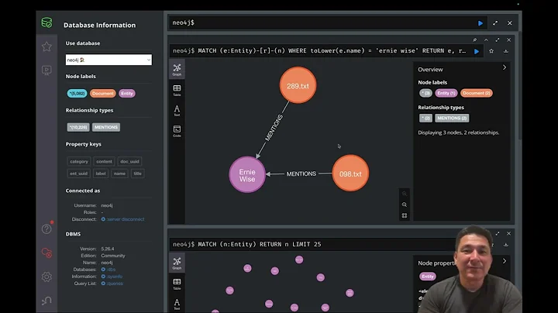Viewport: 558px width, 313px height.
Task: Close the Entity LIMIT 25 frame
Action: pyautogui.click(x=509, y=233)
